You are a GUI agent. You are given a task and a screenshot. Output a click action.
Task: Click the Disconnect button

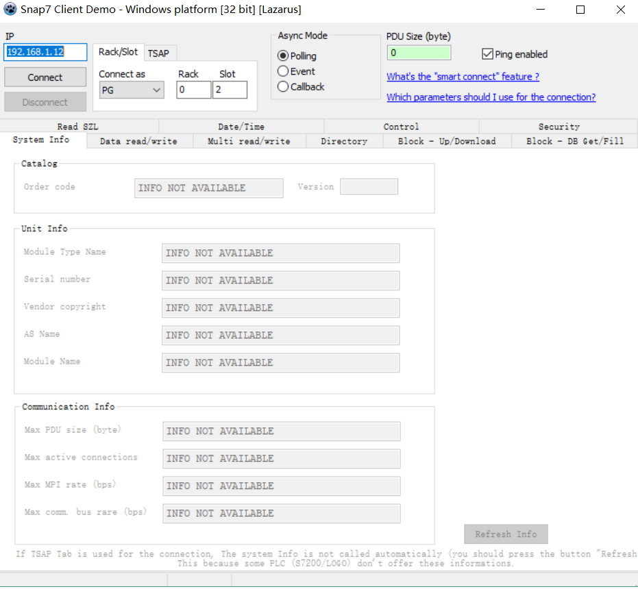(x=45, y=102)
